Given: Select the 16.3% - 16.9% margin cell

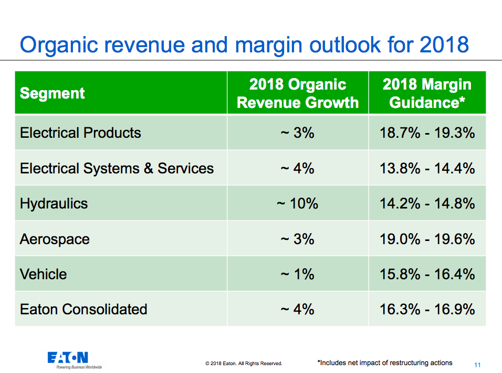Looking at the screenshot, I should (x=427, y=309).
